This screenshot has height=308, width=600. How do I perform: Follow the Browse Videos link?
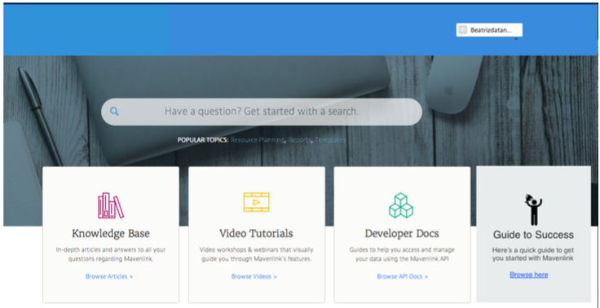tap(254, 276)
